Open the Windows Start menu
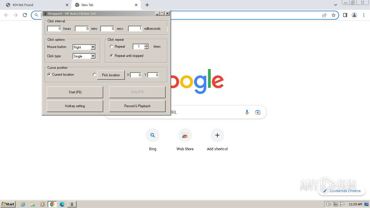Screen dimensions: 370x208 (x=8, y=204)
